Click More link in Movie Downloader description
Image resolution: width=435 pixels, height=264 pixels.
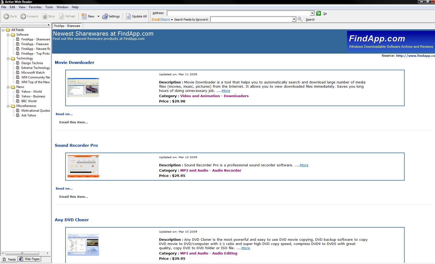tap(226, 91)
